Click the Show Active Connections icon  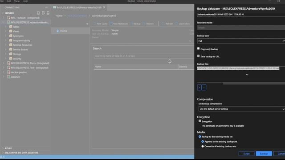pos(48,13)
